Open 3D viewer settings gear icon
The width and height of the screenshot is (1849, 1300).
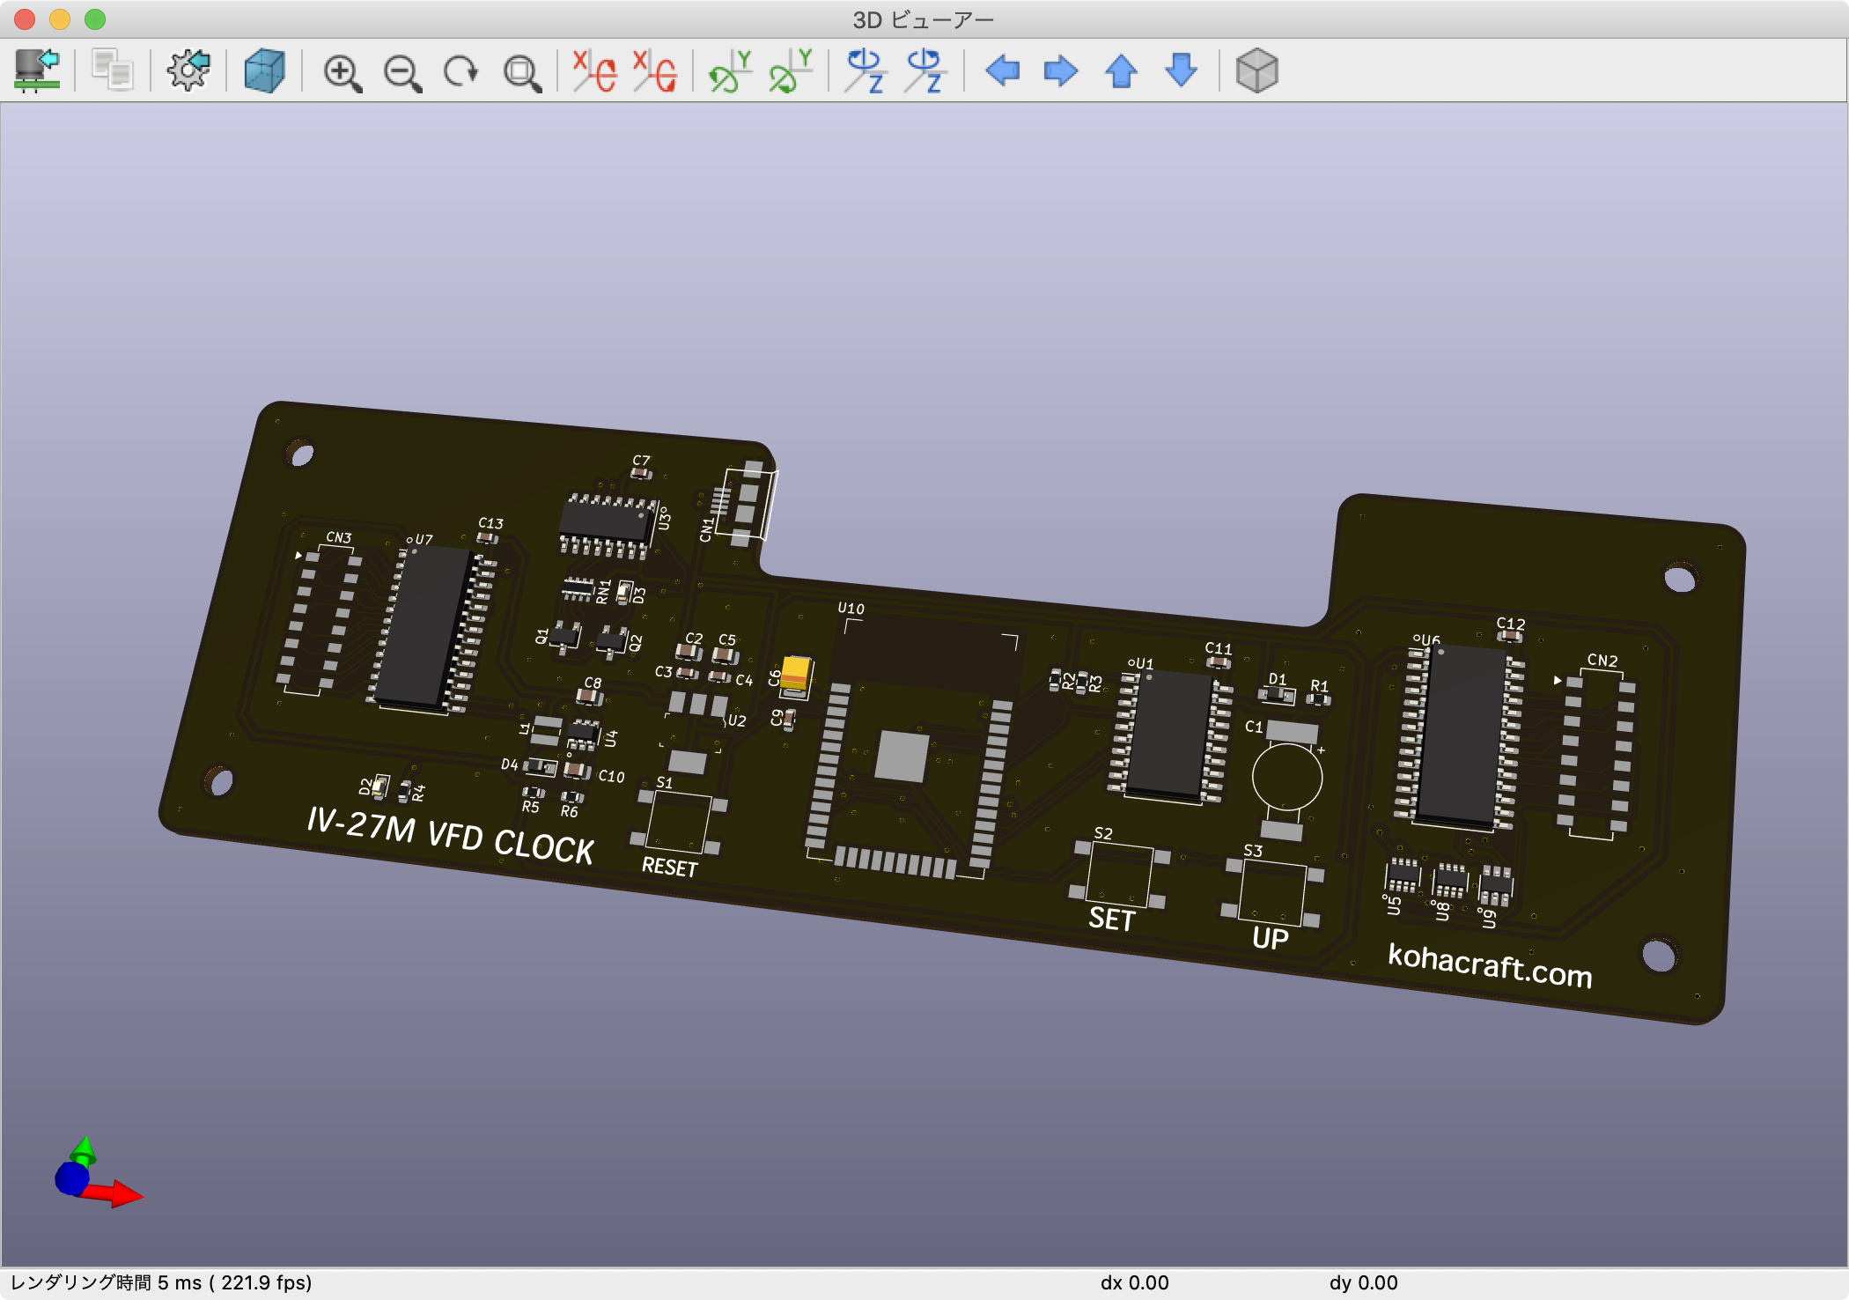click(188, 70)
